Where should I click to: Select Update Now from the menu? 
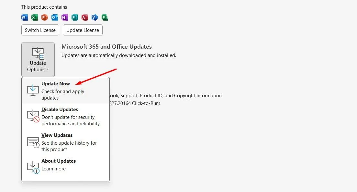click(x=56, y=83)
